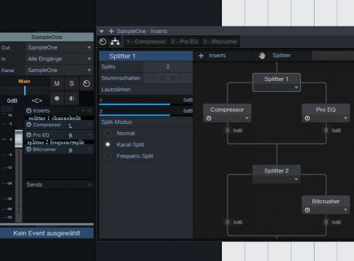
Task: Open the Inserts section dropdown arrow in channel strip
Action: [83, 110]
